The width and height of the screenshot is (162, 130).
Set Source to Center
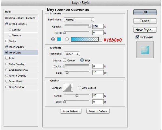click(65, 60)
